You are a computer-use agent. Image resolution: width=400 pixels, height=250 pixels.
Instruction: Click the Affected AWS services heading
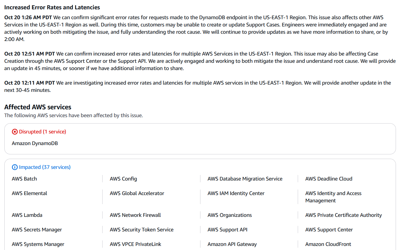coord(38,107)
